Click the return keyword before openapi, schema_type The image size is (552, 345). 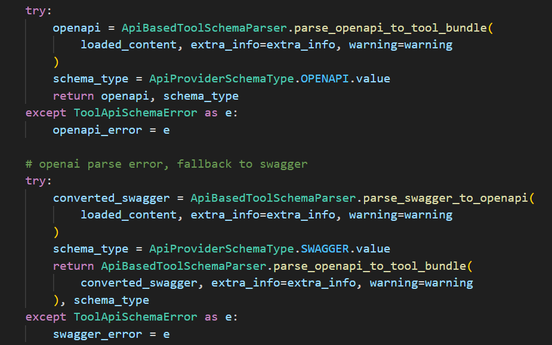coord(73,96)
